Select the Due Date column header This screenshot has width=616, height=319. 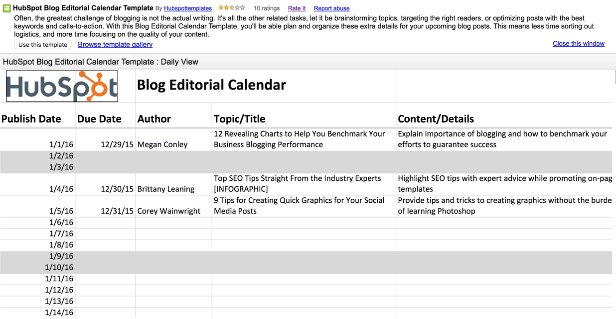pyautogui.click(x=99, y=119)
